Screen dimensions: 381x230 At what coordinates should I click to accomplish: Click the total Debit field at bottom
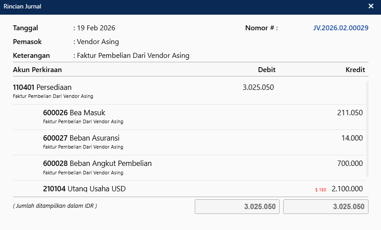tap(237, 207)
